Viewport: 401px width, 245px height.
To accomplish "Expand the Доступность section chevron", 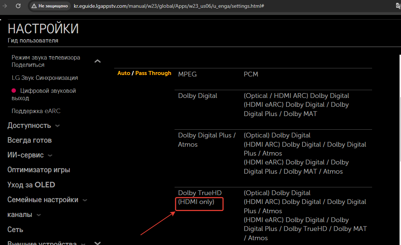I will pos(57,126).
